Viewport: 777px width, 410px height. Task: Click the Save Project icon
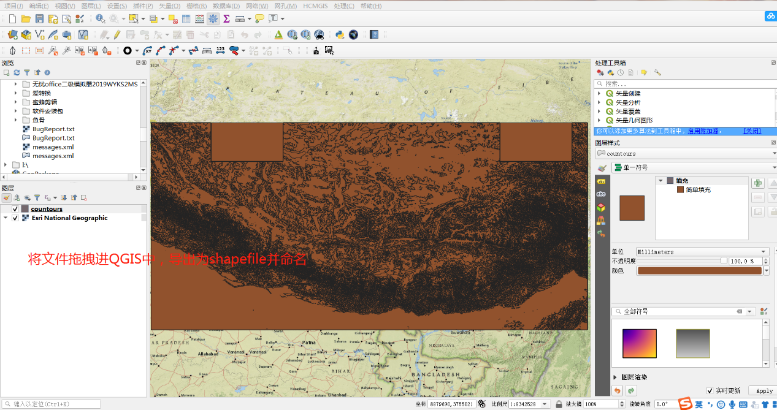[x=39, y=19]
